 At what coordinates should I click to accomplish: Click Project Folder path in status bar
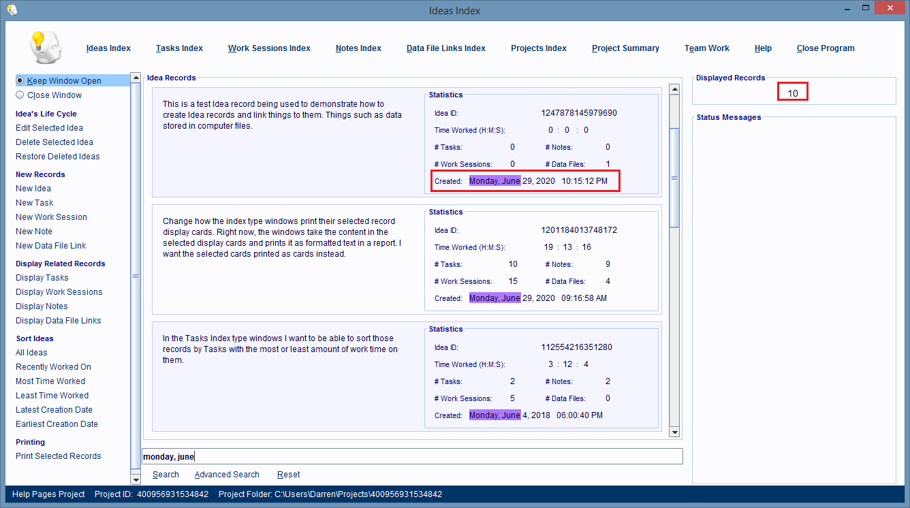point(330,494)
